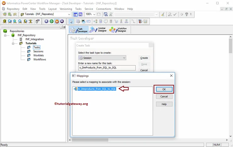The image size is (233, 147).
Task: Select the Sessions folder in tree
Action: click(x=38, y=51)
